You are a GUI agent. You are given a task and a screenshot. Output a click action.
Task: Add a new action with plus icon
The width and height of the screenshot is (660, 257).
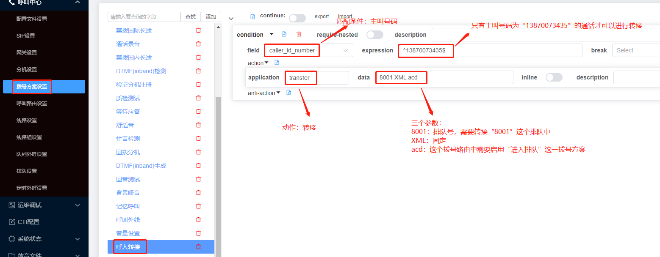click(x=277, y=63)
